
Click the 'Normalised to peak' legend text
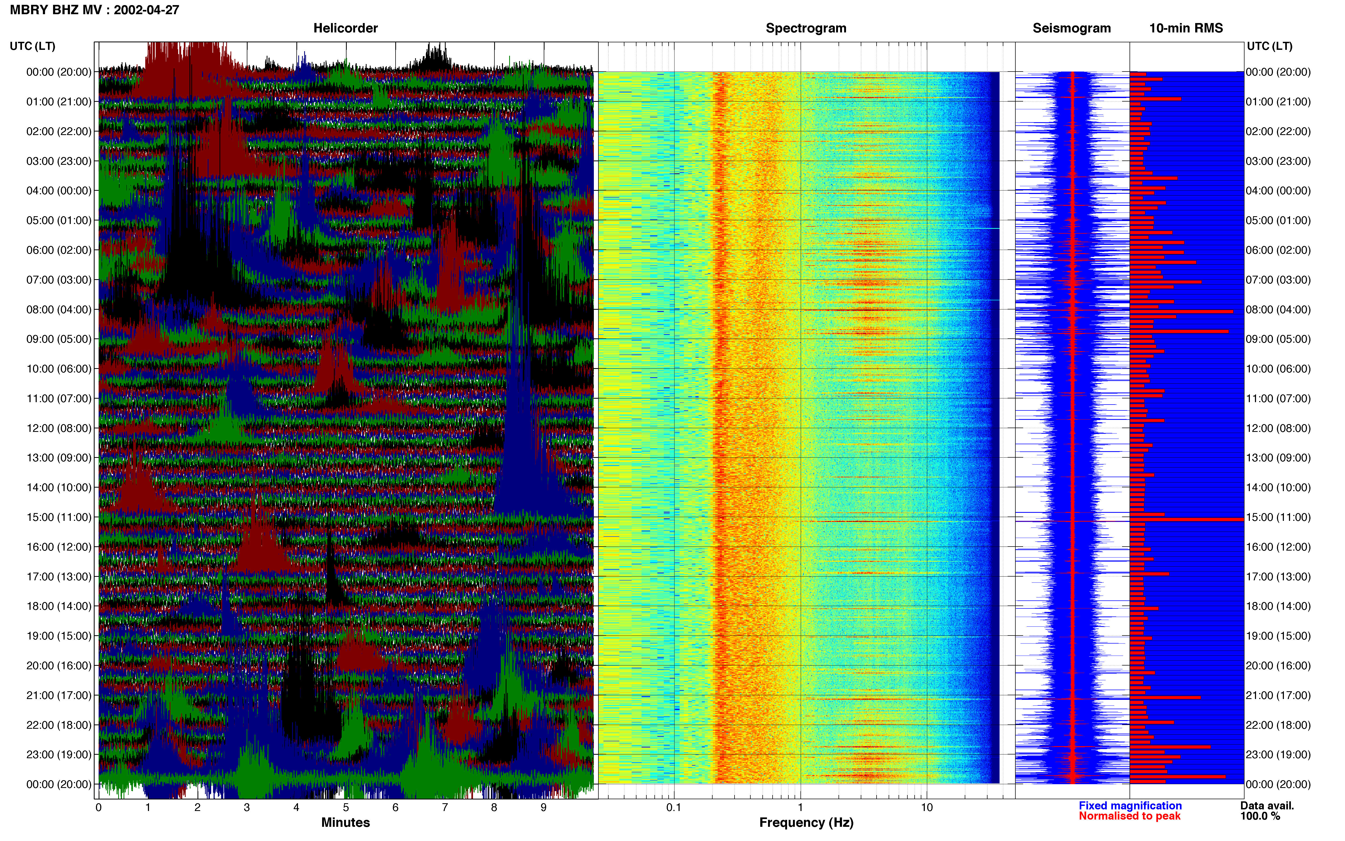(1130, 817)
